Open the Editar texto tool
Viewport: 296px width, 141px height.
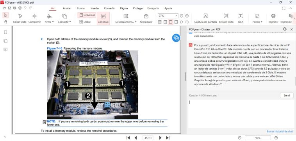(x=20, y=18)
